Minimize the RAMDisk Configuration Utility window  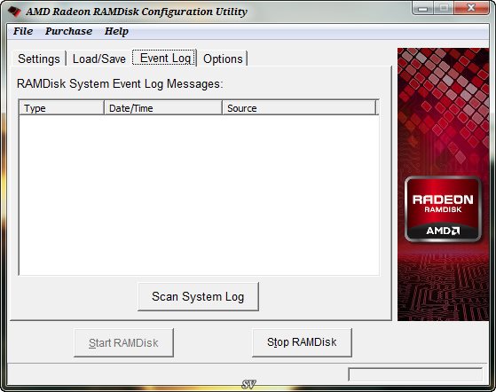coord(422,8)
